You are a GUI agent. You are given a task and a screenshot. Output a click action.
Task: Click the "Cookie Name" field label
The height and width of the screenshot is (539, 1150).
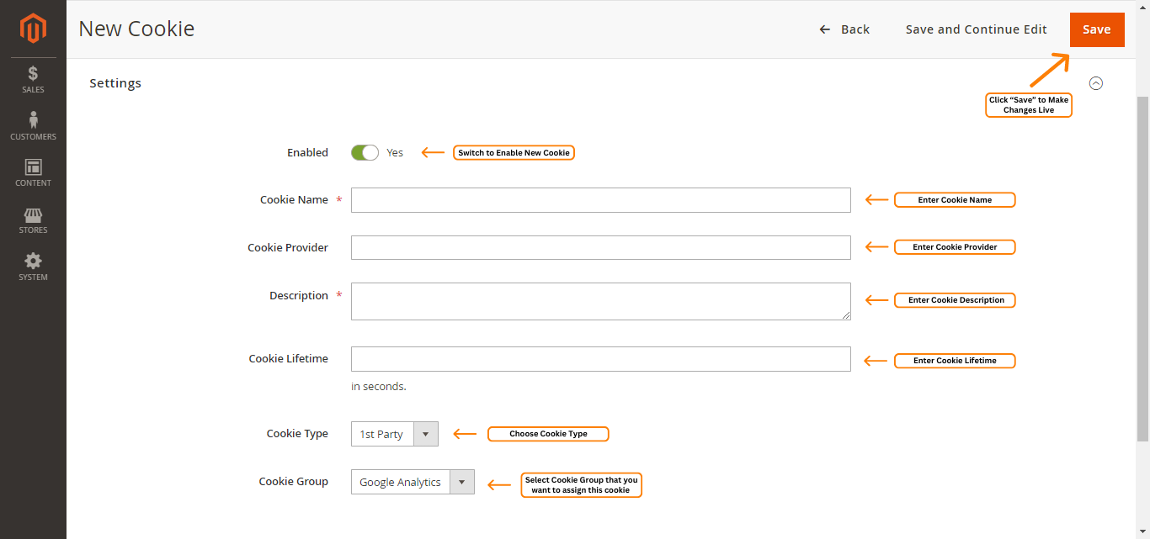[294, 200]
